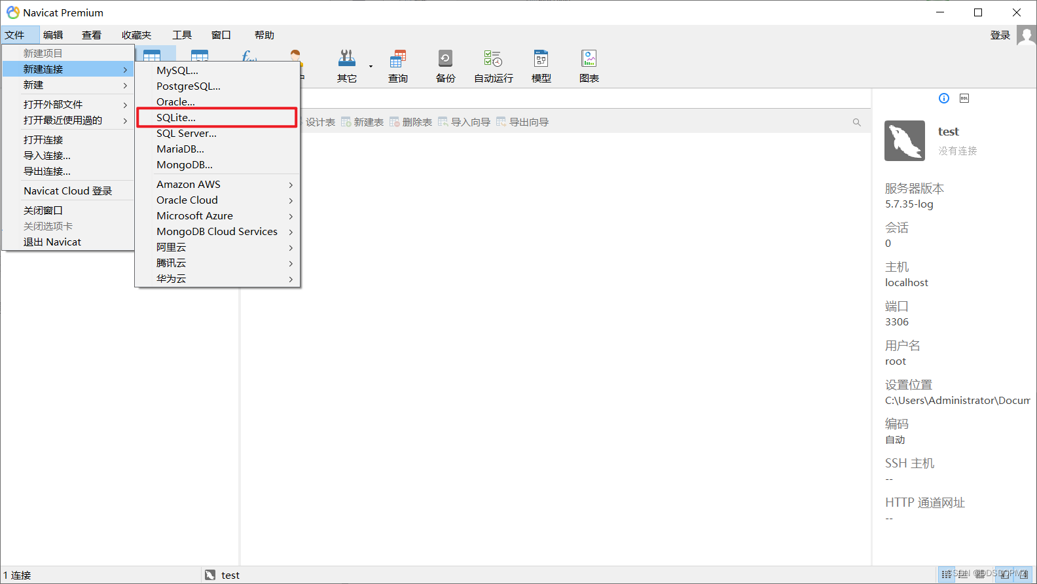The height and width of the screenshot is (584, 1037).
Task: Click the search magnifier icon in object bar
Action: 857,122
